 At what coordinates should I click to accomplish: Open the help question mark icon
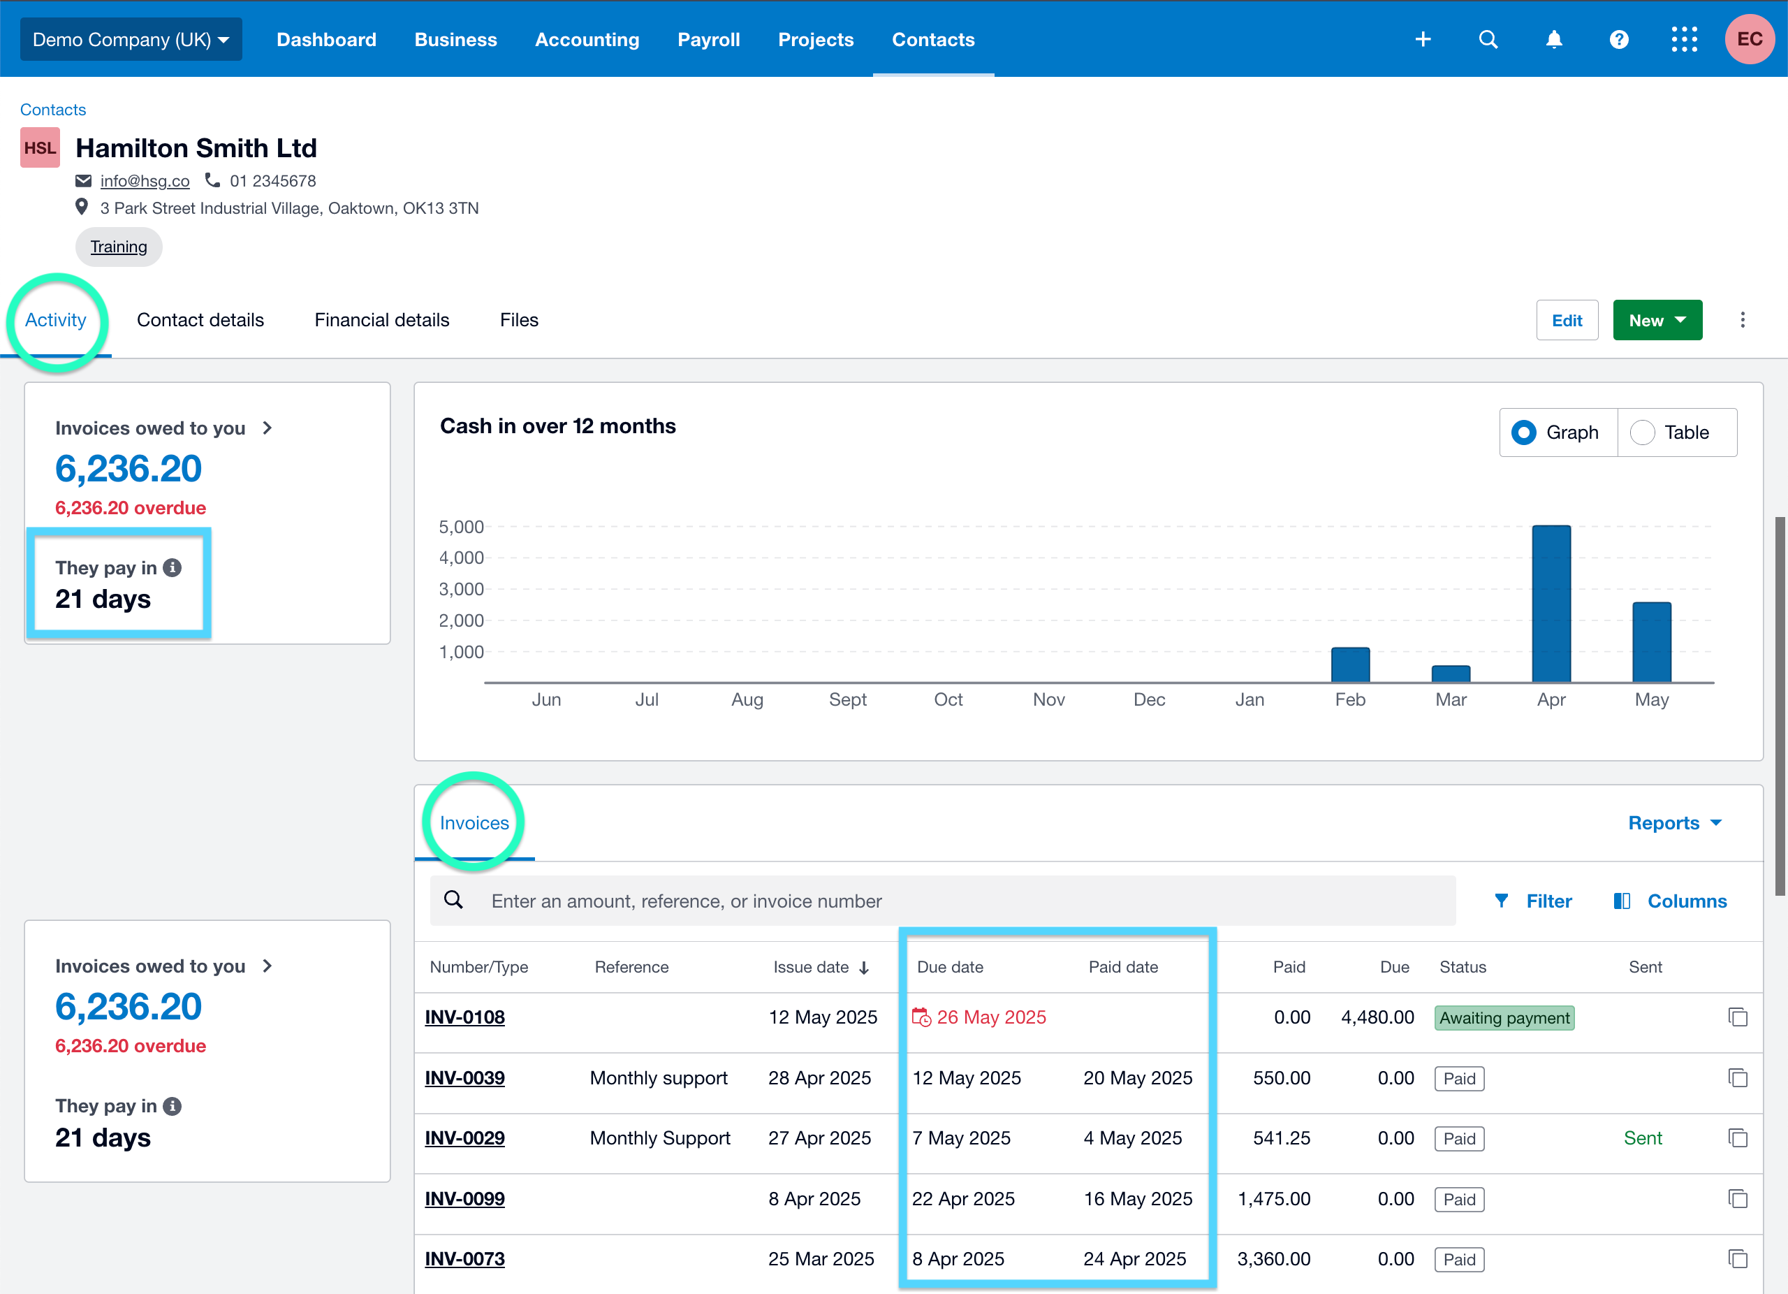[x=1619, y=39]
